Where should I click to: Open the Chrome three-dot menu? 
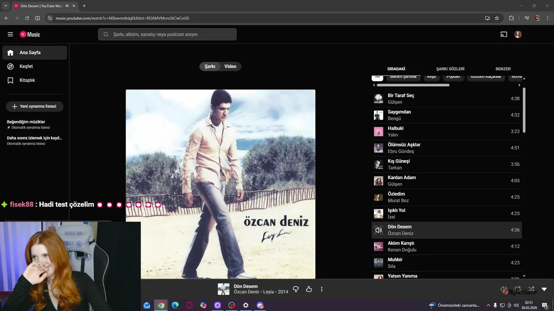[x=548, y=18]
